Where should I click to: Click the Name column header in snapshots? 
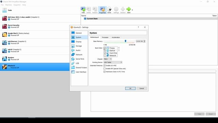[84, 16]
